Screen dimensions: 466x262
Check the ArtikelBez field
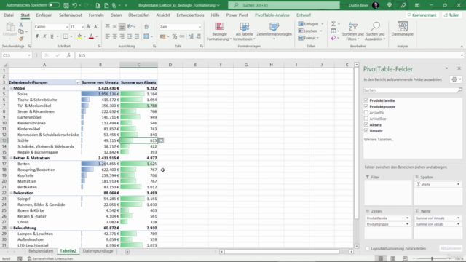point(366,119)
